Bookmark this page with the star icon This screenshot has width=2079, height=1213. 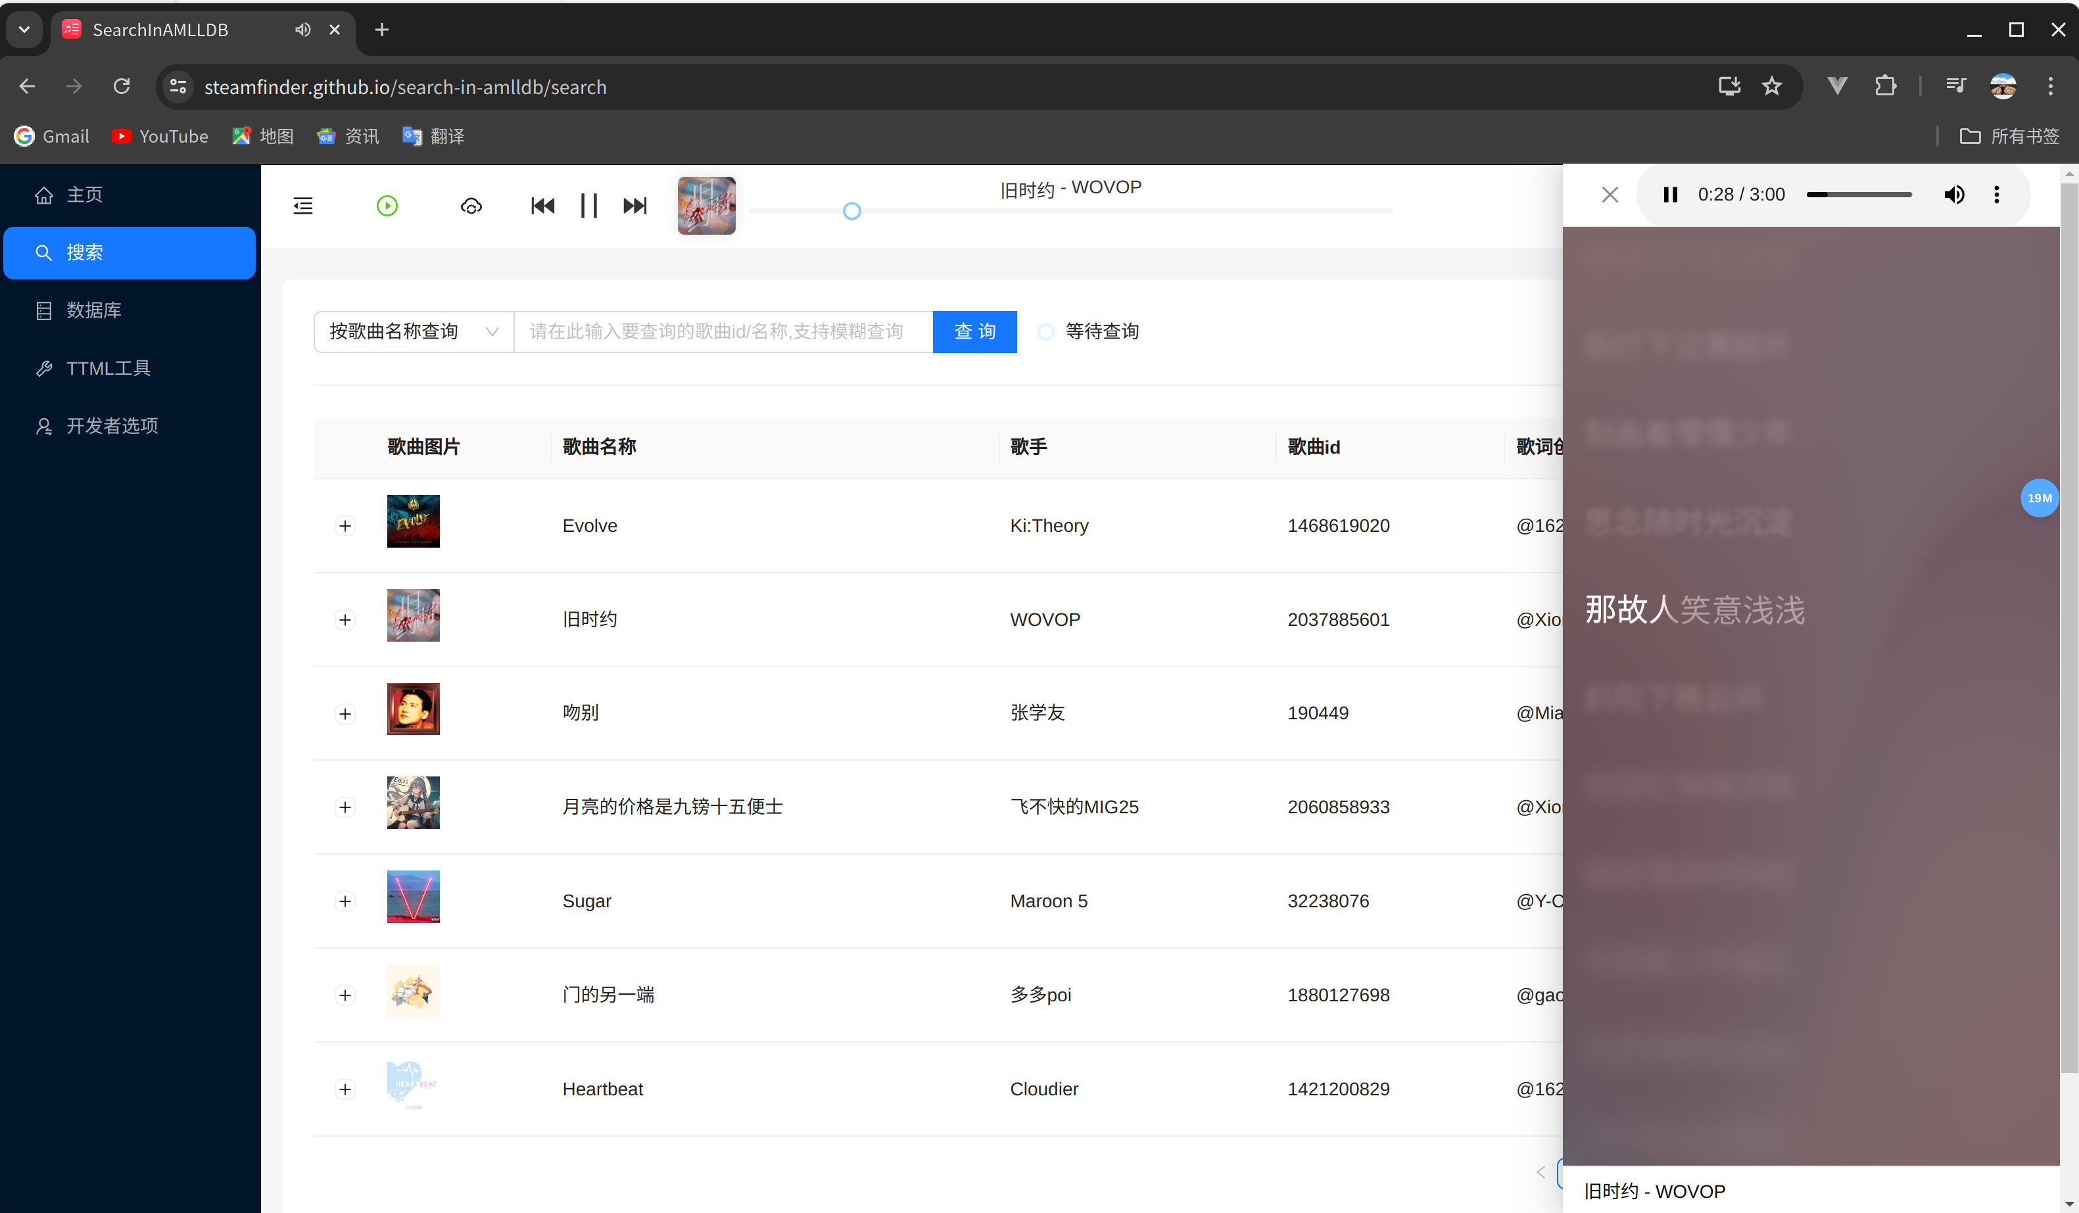pyautogui.click(x=1772, y=87)
